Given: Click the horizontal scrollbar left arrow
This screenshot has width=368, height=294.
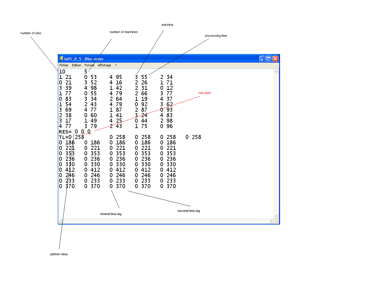Looking at the screenshot, I should coord(61,221).
